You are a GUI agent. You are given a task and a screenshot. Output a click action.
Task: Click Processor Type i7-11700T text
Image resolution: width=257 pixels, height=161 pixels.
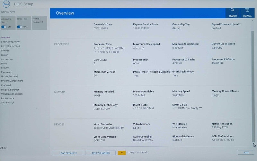(109, 50)
